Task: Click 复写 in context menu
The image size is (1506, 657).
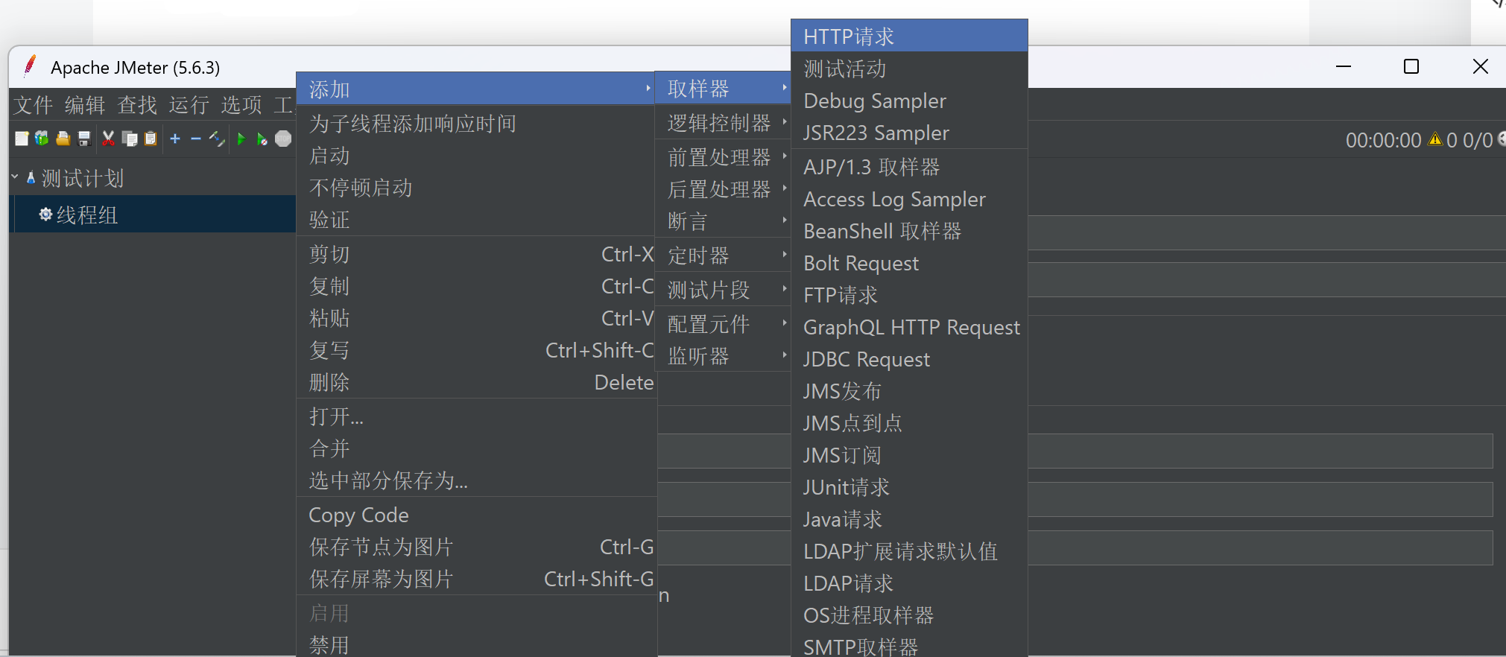Action: click(x=475, y=350)
